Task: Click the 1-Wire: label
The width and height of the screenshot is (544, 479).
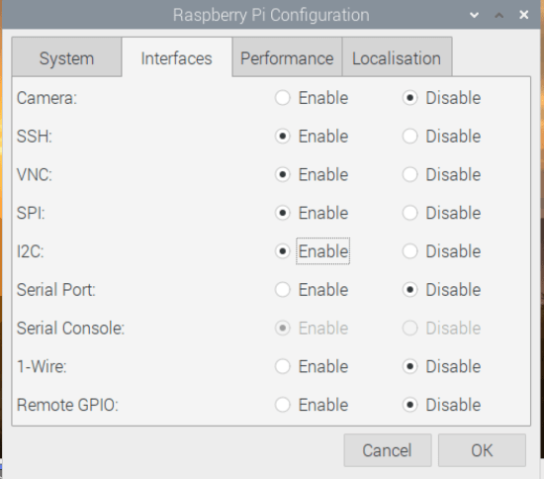Action: (x=42, y=366)
